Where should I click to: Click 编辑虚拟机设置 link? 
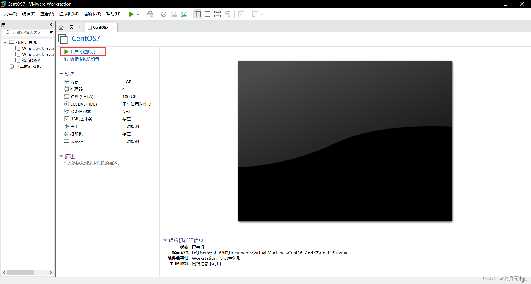85,59
